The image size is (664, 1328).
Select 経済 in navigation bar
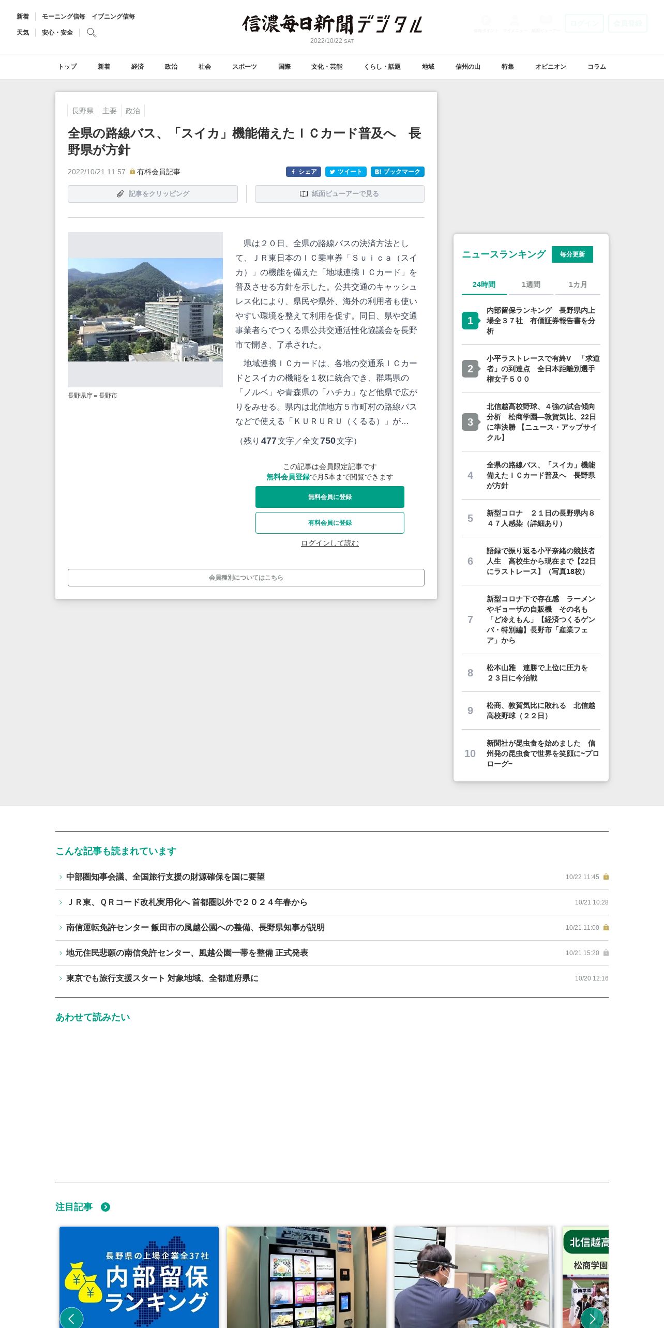138,67
